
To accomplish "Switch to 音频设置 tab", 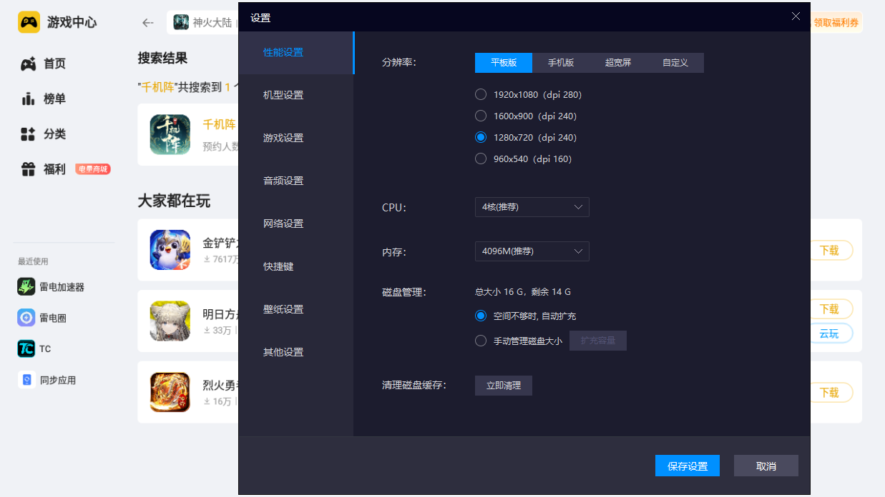I will click(x=296, y=181).
